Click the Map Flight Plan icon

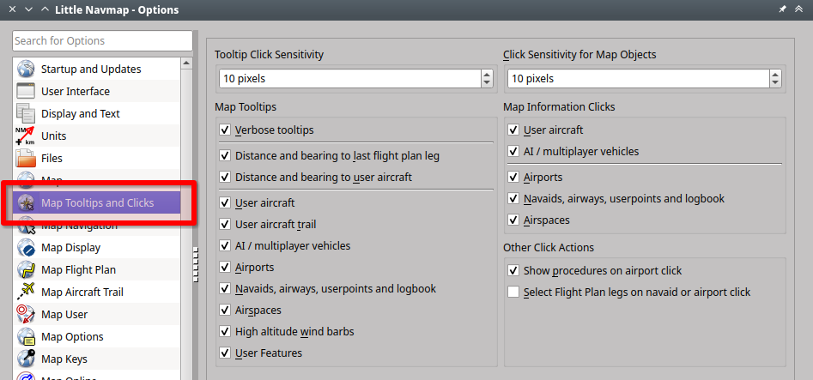[x=26, y=270]
